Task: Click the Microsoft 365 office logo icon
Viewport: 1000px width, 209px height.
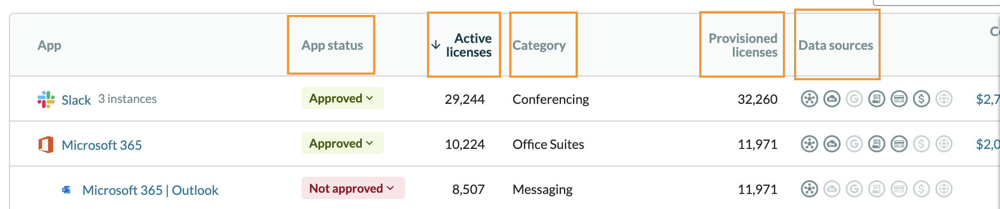Action: [x=46, y=145]
